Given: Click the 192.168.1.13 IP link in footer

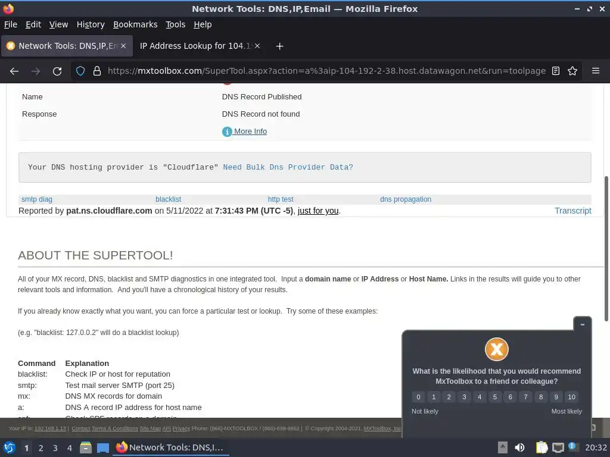Looking at the screenshot, I should click(x=50, y=428).
